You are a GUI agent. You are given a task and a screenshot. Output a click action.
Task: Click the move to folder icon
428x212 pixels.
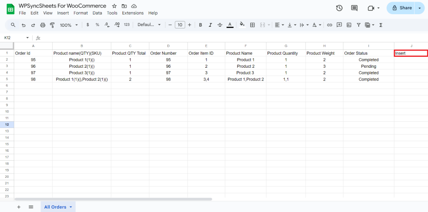click(124, 6)
